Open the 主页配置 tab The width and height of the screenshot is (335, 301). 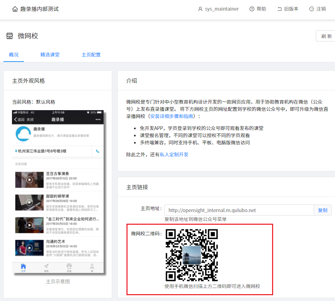91,55
